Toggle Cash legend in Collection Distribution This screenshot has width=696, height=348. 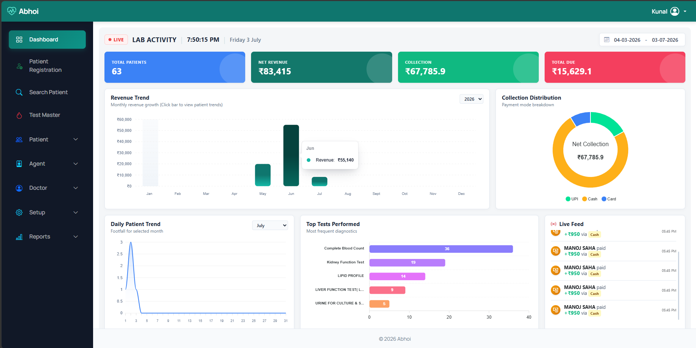tap(590, 199)
